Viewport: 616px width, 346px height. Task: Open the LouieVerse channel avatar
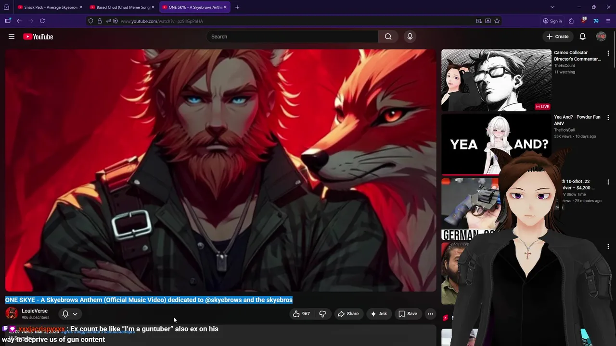click(x=12, y=313)
